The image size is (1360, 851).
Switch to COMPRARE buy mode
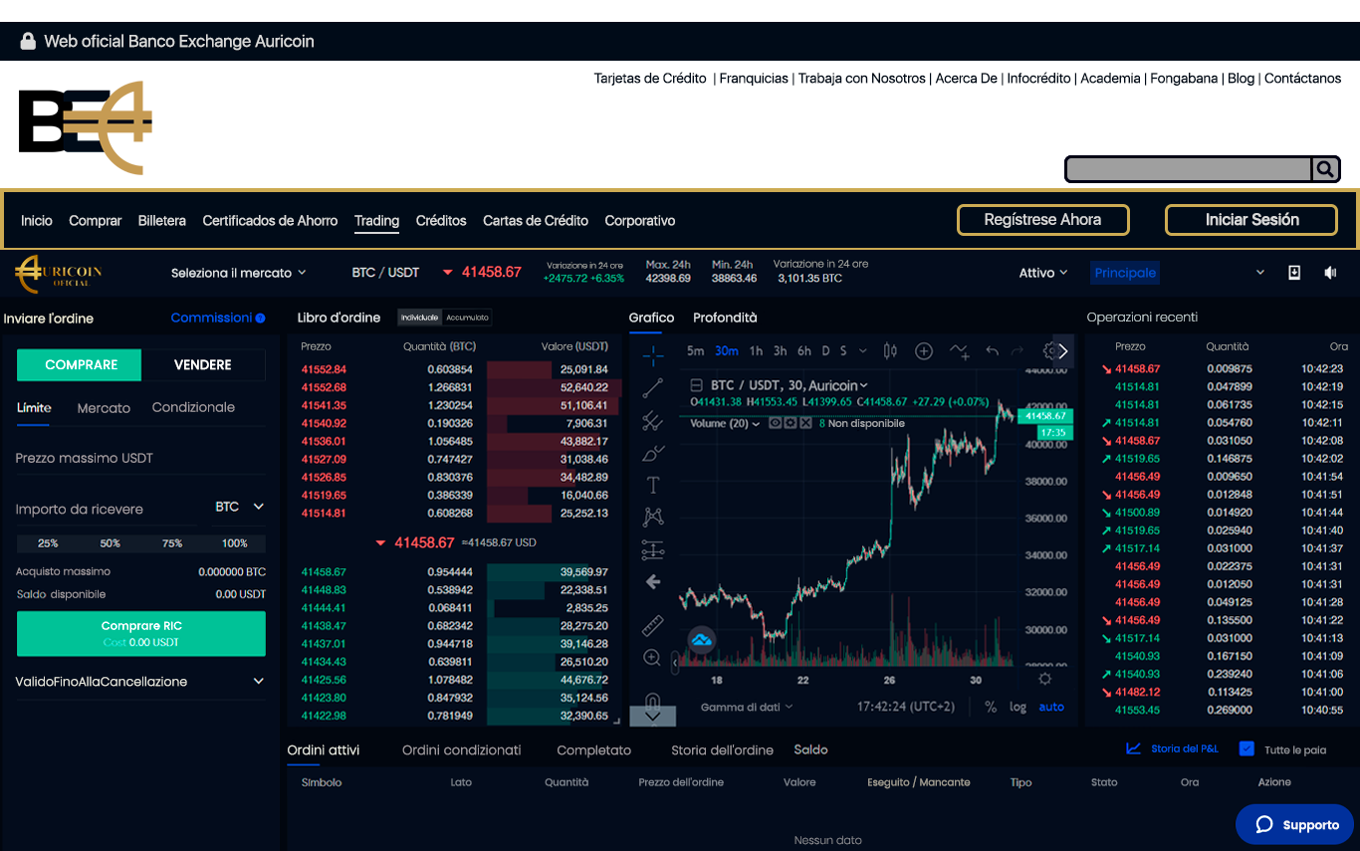(x=80, y=365)
